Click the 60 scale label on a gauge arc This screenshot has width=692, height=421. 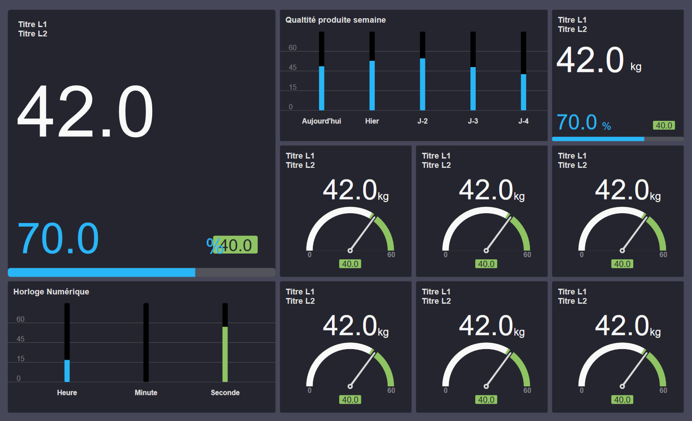point(391,255)
